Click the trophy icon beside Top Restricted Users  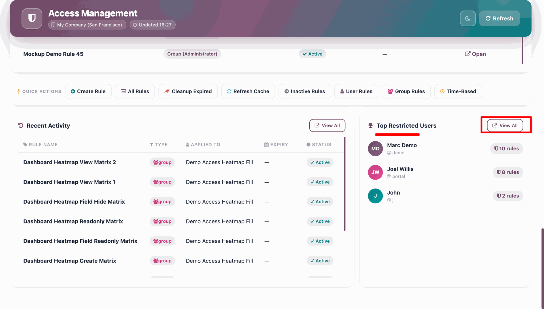370,125
